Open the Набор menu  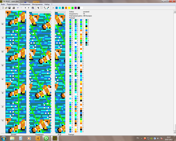[x=47, y=4]
